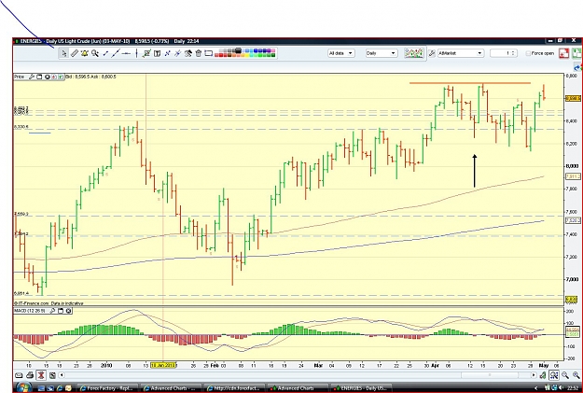Select the Fibonacci retracement tool
The height and width of the screenshot is (393, 583).
click(x=146, y=53)
